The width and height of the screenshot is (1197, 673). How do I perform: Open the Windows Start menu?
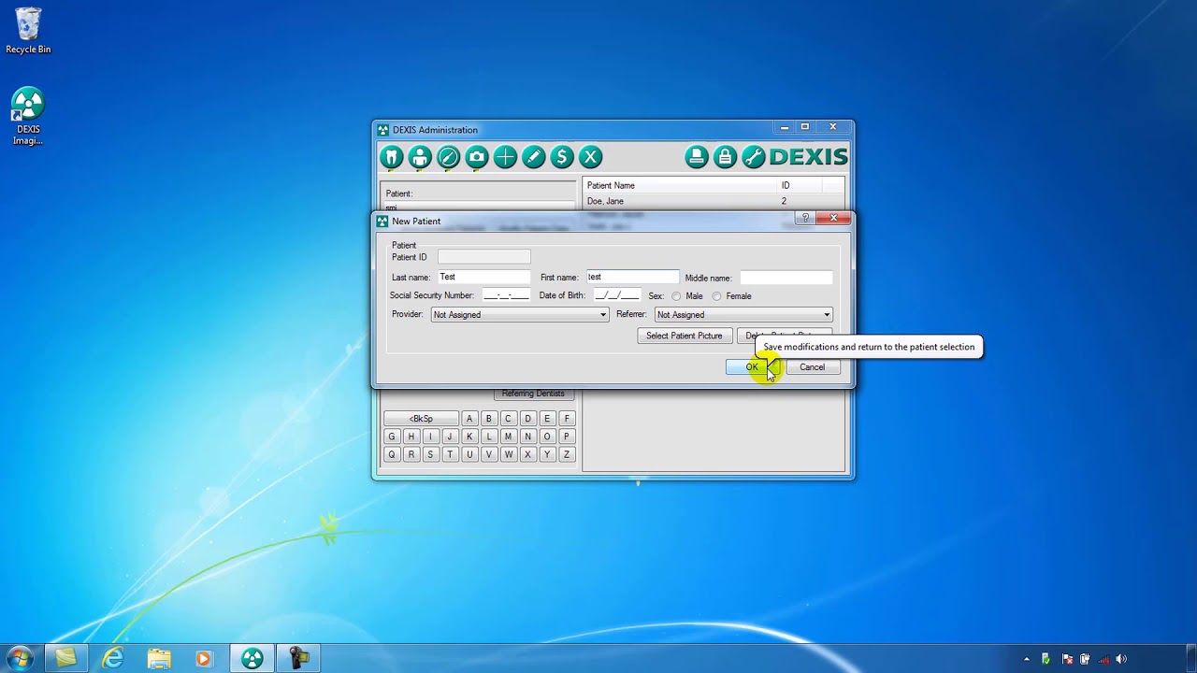click(x=20, y=658)
